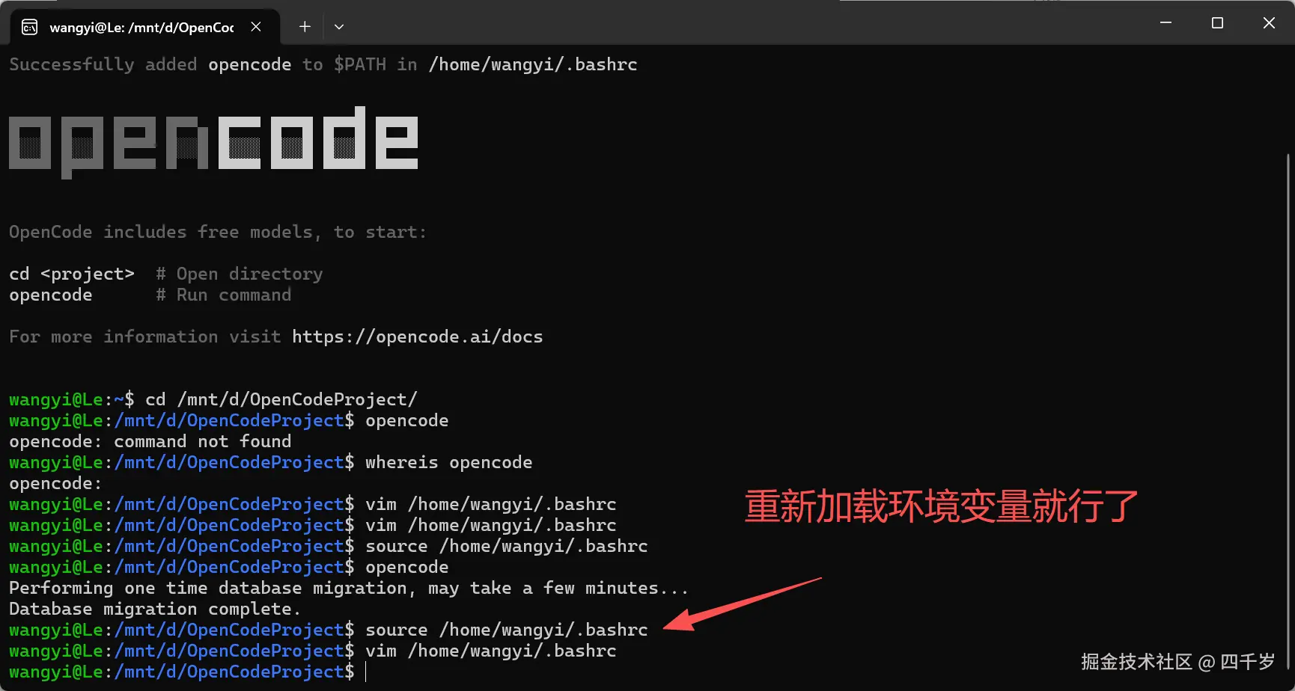1295x691 pixels.
Task: Close the terminal window
Action: [1269, 23]
